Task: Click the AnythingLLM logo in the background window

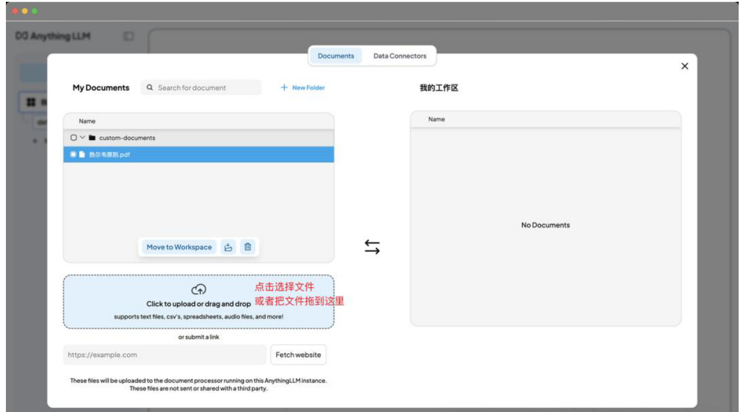Action: click(x=53, y=37)
